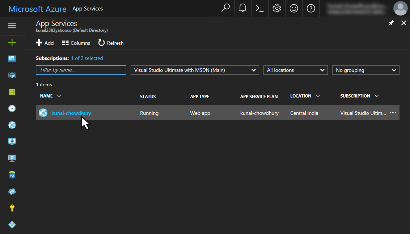The height and width of the screenshot is (234, 410).
Task: Click the feedback smiley icon
Action: [293, 8]
